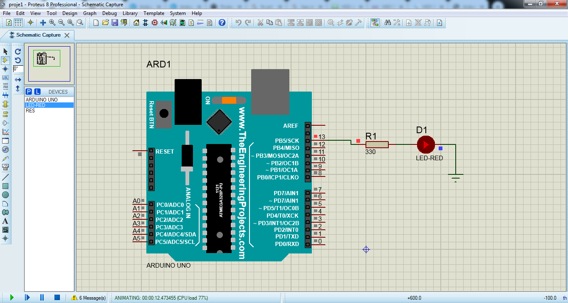Open the Terminals mode tool
This screenshot has height=303, width=568.
(5, 114)
